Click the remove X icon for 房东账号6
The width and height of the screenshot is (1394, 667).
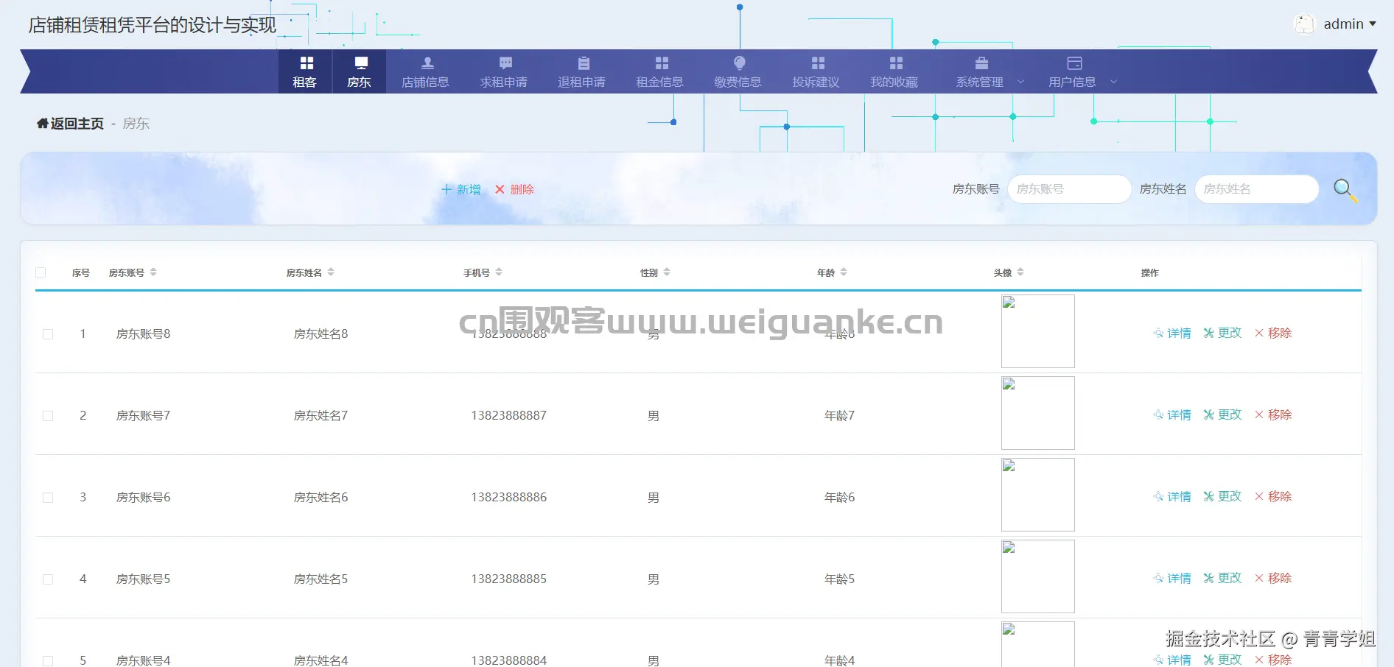(x=1259, y=497)
